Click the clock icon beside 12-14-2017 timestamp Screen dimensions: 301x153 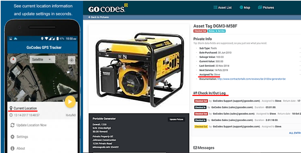pos(11,115)
